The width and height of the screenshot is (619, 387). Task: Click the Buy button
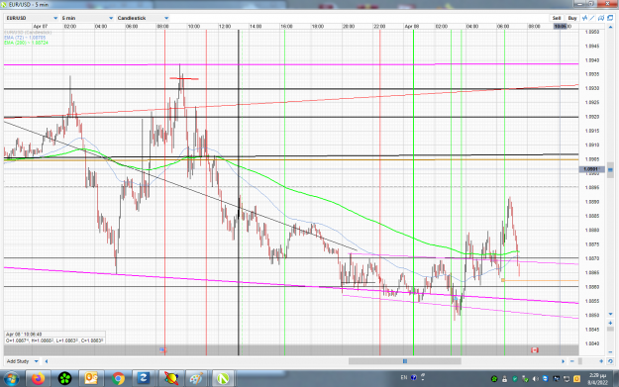[572, 18]
